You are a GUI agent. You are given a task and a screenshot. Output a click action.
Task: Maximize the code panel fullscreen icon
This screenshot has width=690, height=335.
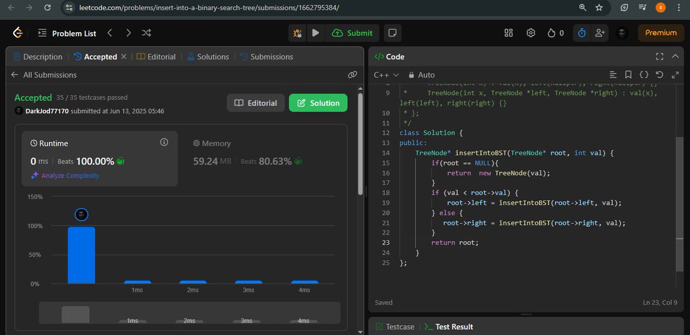tap(660, 57)
